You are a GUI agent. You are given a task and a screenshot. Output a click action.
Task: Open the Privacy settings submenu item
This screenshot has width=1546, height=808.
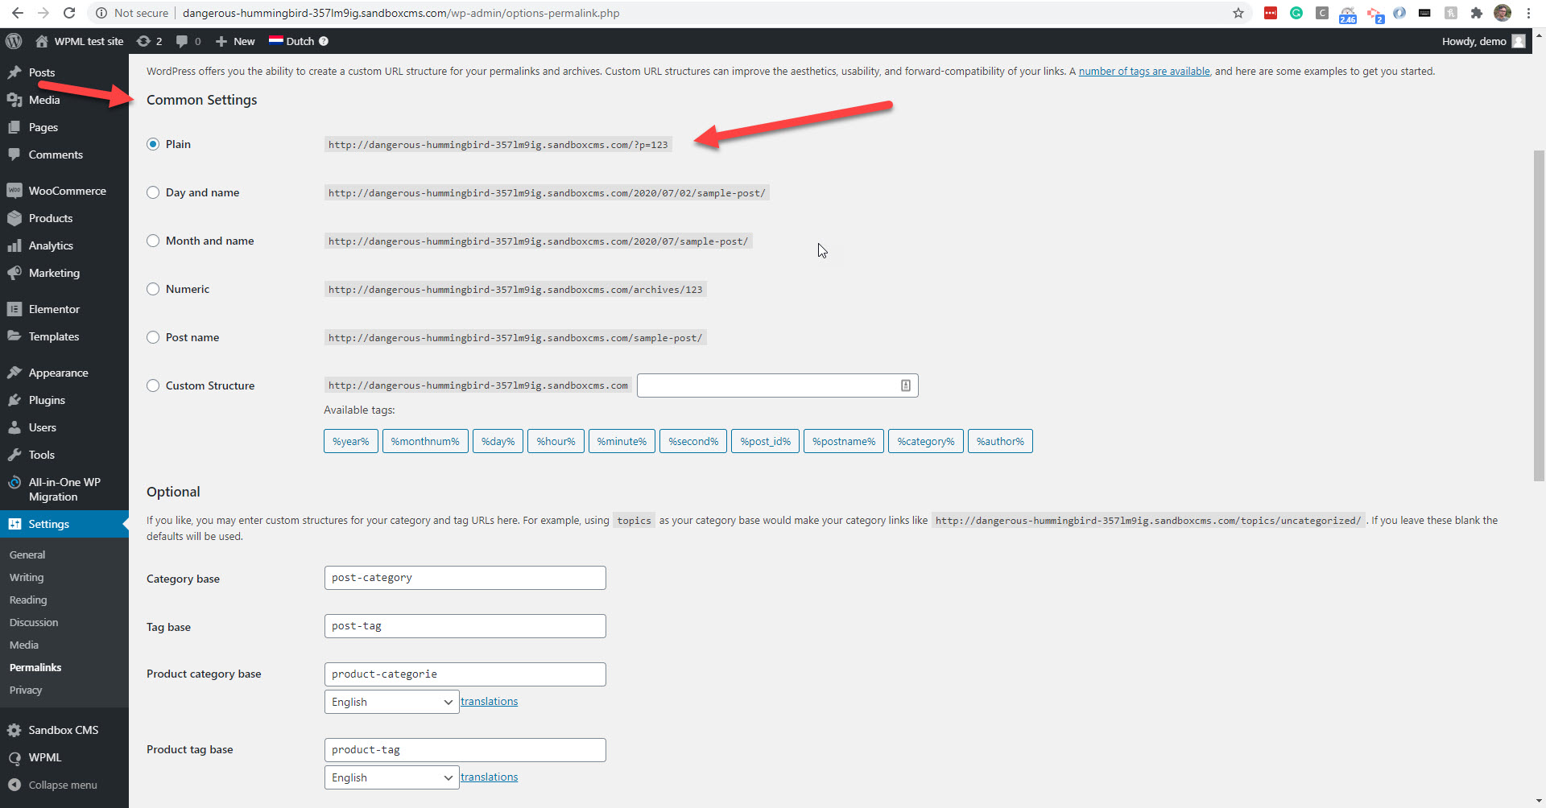(26, 690)
